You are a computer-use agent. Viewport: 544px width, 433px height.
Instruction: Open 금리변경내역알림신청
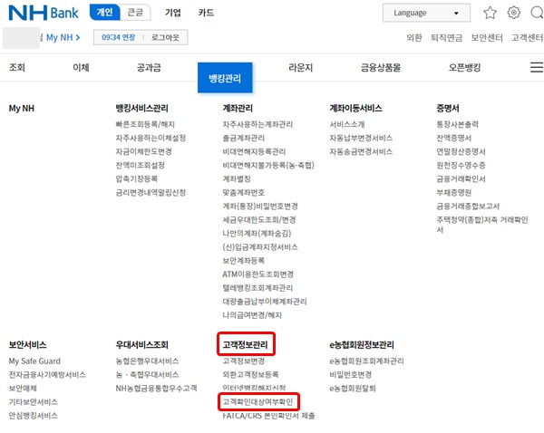tap(151, 192)
